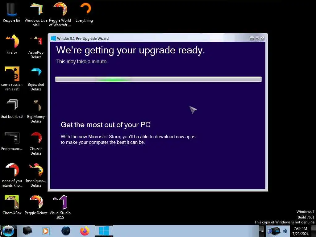This screenshot has width=316, height=237.
Task: Click 'Get the most out of your PC' heading
Action: click(x=106, y=125)
